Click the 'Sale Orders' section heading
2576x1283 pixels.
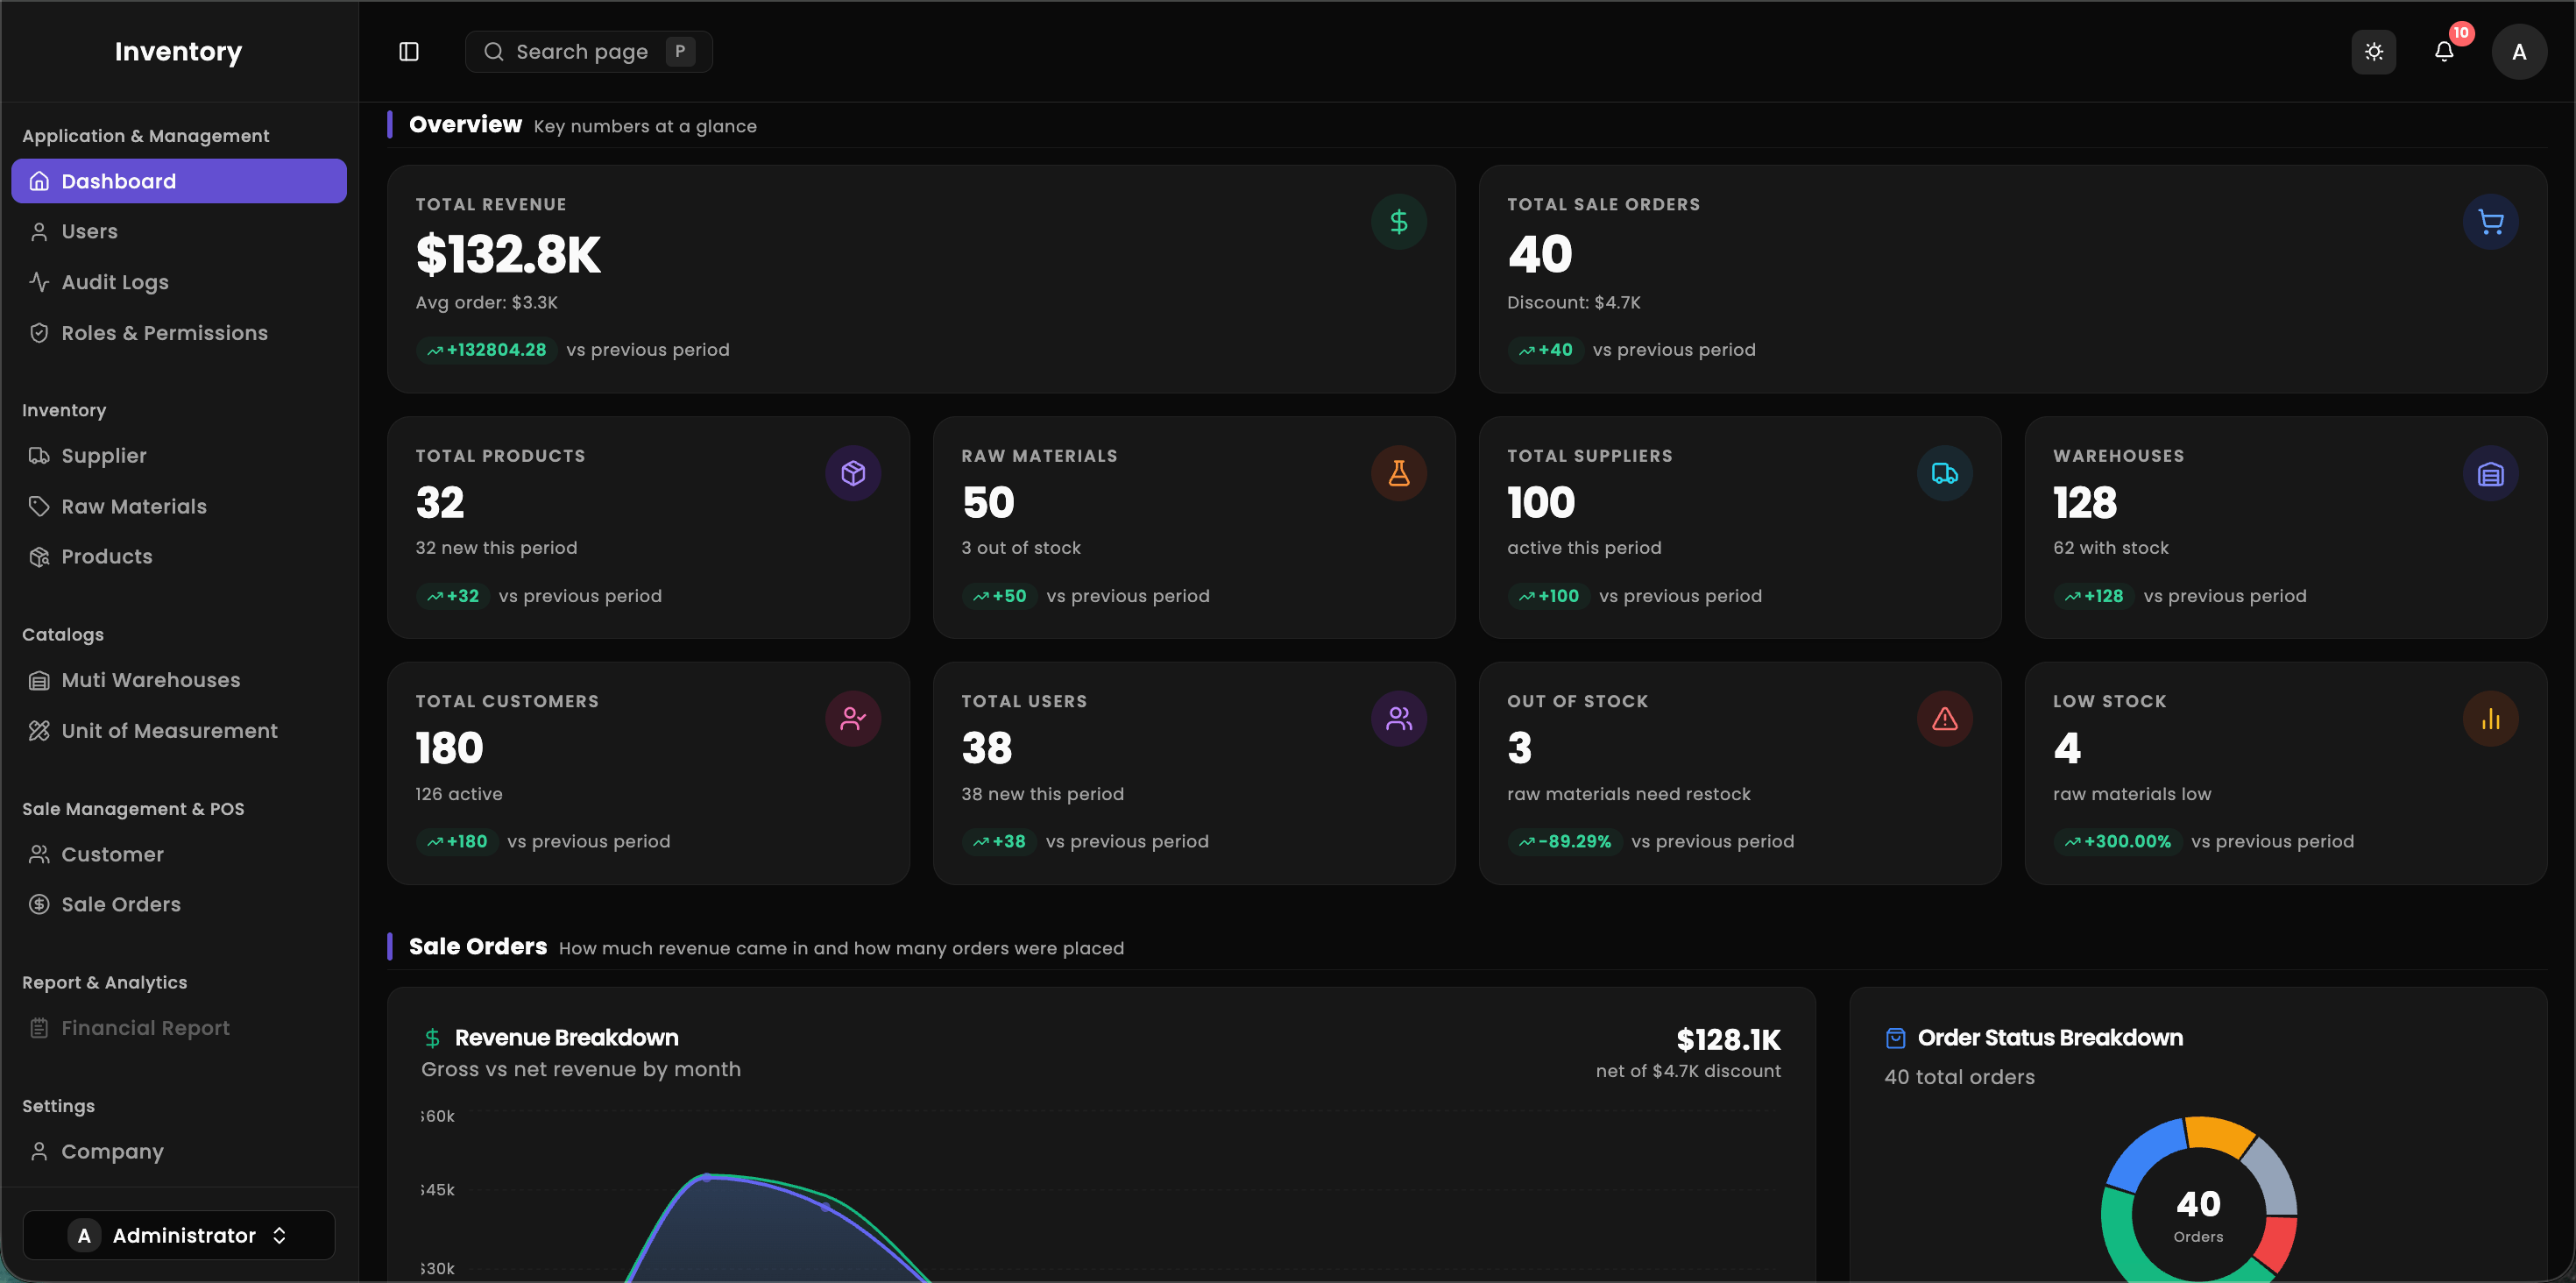pos(478,946)
